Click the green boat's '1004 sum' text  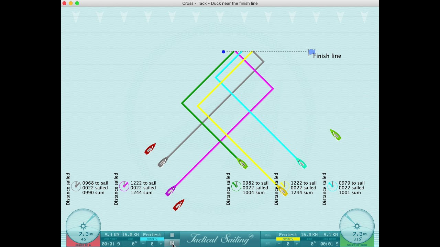[x=253, y=193]
